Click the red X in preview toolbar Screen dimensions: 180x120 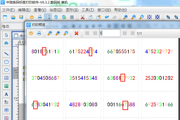coord(76,33)
